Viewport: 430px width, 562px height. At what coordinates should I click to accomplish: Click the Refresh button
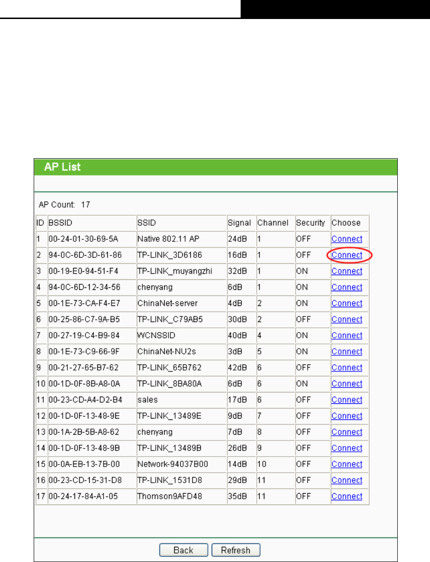[x=235, y=550]
